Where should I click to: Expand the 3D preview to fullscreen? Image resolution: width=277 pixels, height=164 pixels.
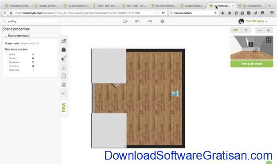pyautogui.click(x=269, y=40)
